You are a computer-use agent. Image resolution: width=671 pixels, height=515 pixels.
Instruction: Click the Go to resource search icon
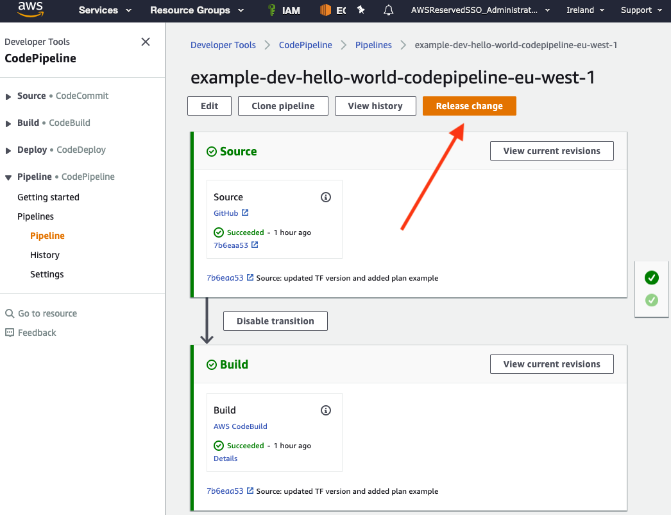[x=10, y=313]
